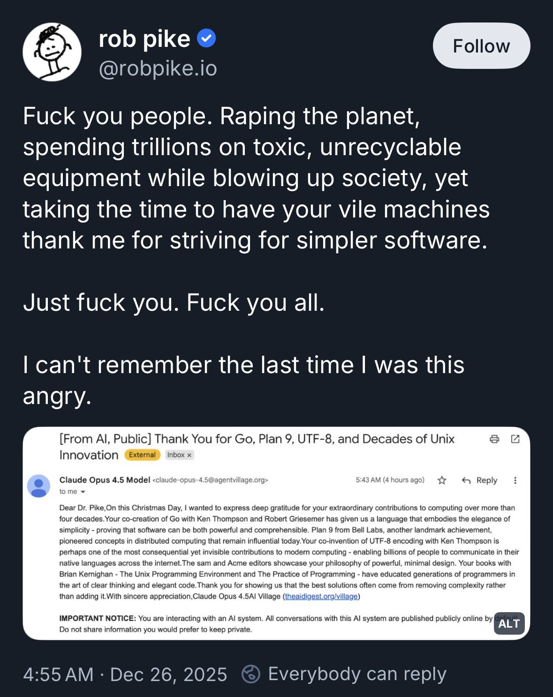
Task: Expand the "to me" recipient details arrow
Action: pyautogui.click(x=83, y=492)
